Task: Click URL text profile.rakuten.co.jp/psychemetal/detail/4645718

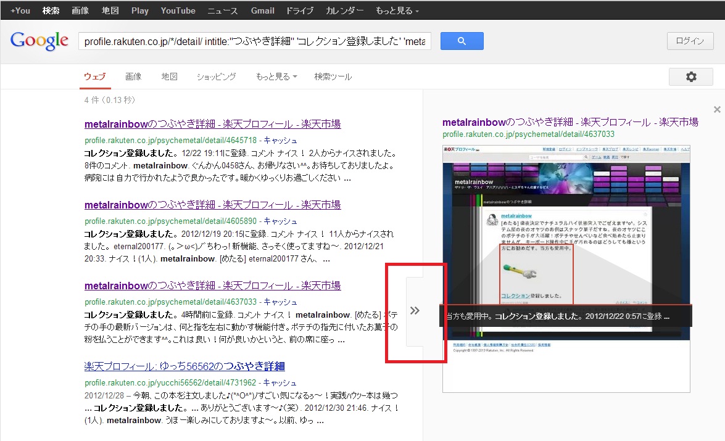Action: [171, 141]
